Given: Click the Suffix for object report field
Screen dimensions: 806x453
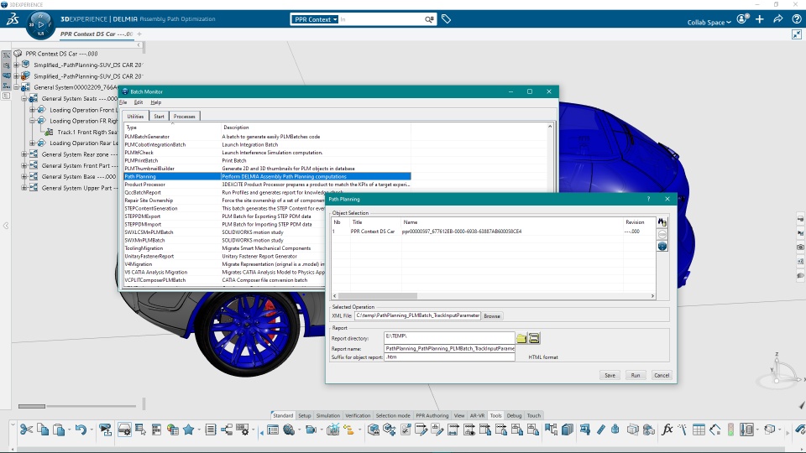Looking at the screenshot, I should 449,357.
